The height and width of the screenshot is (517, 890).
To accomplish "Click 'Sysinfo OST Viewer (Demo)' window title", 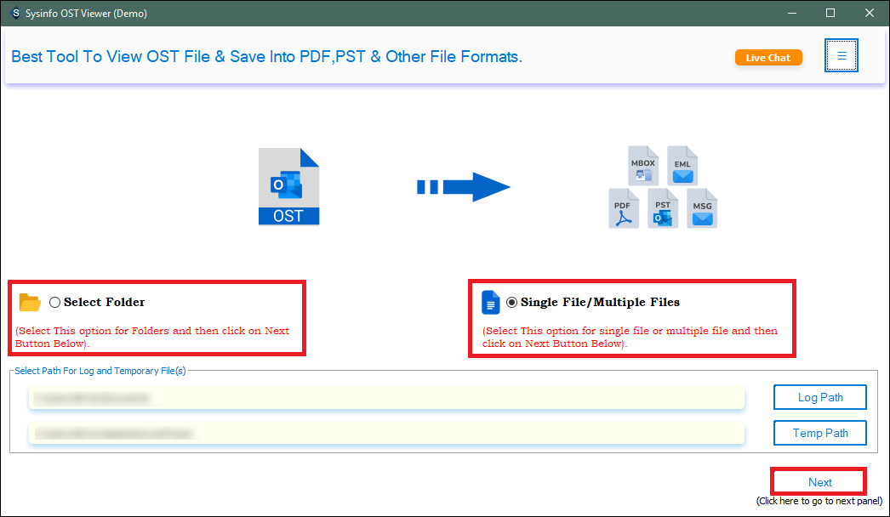I will pos(86,13).
